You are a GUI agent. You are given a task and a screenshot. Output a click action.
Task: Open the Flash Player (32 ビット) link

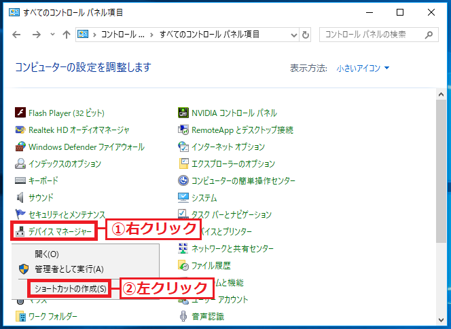pos(67,113)
